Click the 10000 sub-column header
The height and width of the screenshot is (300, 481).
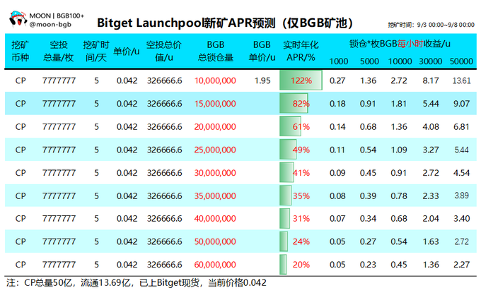pos(400,61)
